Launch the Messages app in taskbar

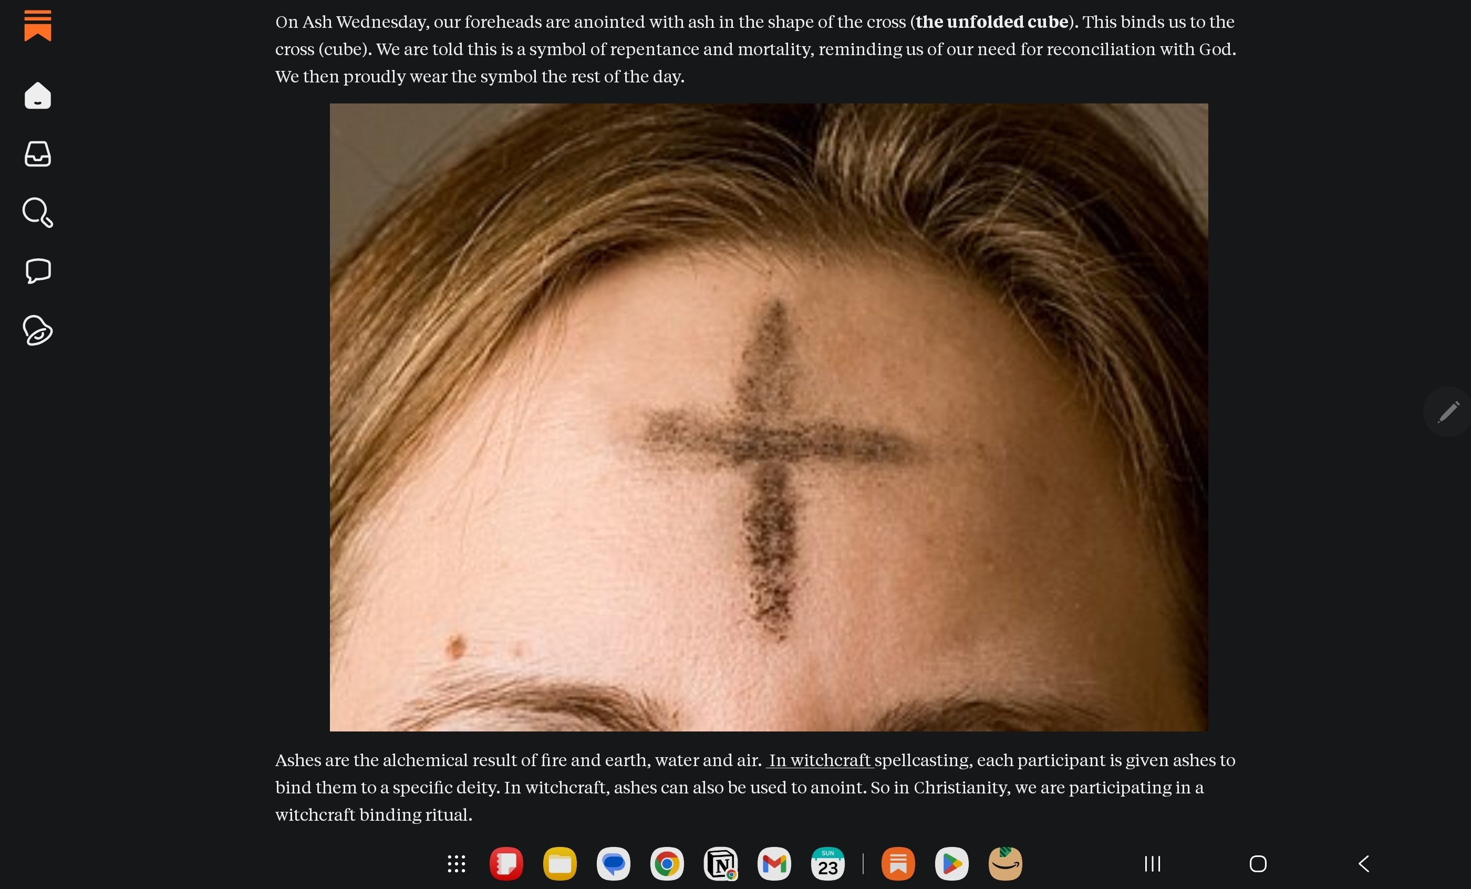[613, 863]
